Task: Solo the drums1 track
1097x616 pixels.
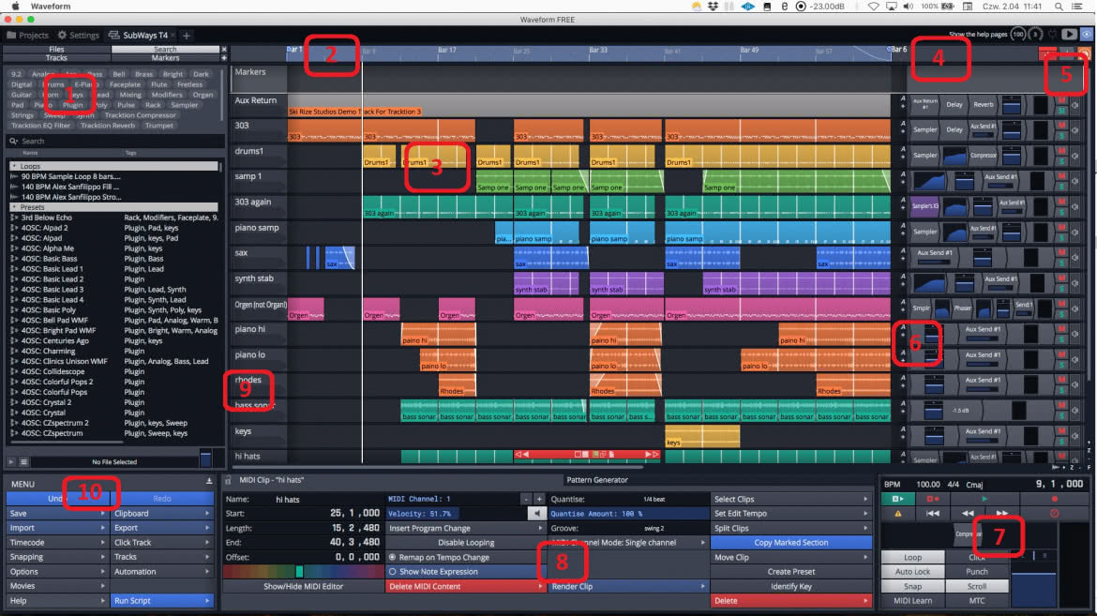Action: 1062,159
